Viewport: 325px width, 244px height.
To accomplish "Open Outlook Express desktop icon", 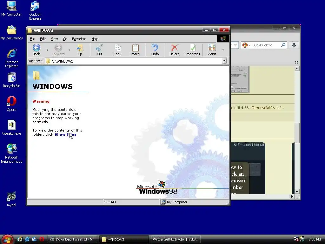I will click(35, 11).
